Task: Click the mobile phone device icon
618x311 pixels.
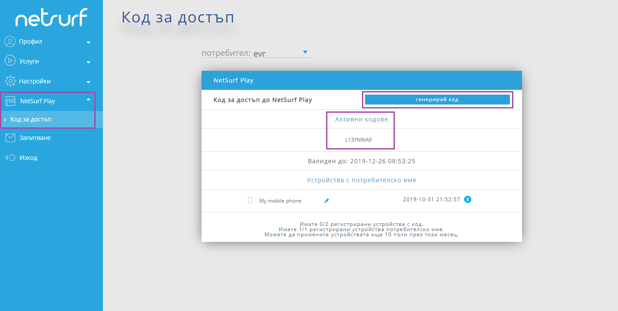Action: point(250,200)
